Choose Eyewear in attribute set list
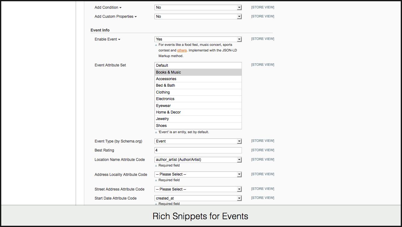Image resolution: width=402 pixels, height=227 pixels. tap(198, 106)
